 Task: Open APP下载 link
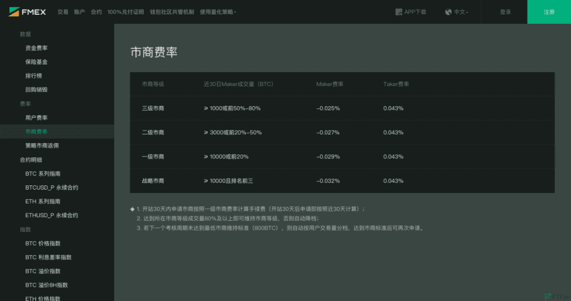(x=415, y=12)
